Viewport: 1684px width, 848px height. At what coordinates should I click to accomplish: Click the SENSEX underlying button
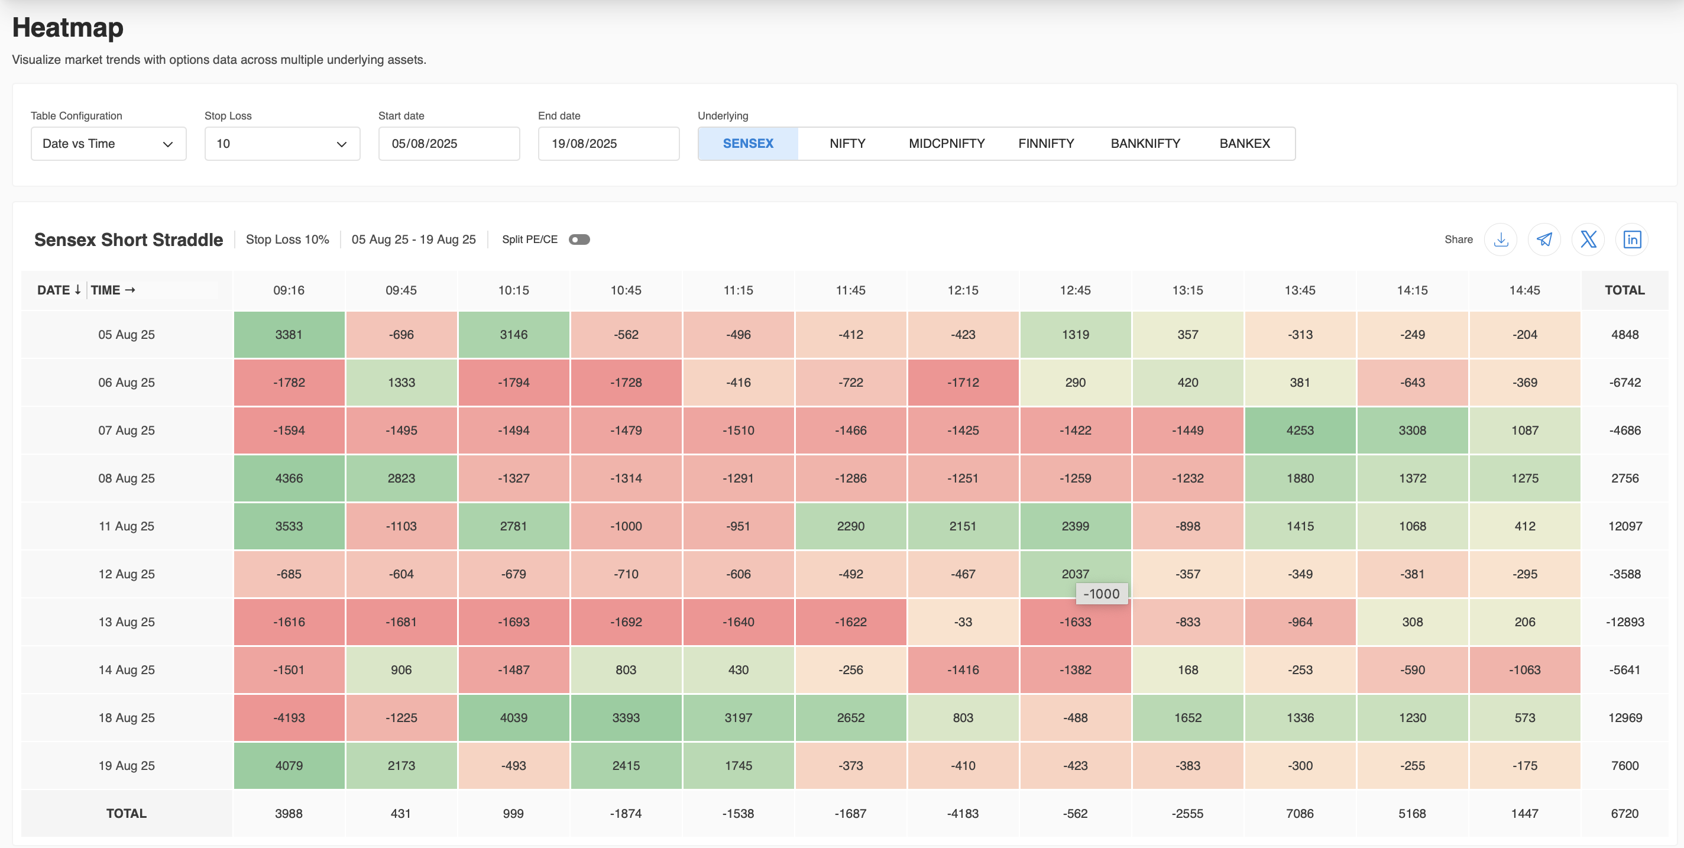point(747,143)
